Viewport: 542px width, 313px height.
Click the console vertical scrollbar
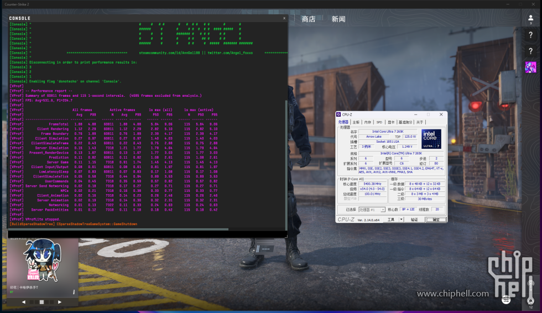point(286,166)
